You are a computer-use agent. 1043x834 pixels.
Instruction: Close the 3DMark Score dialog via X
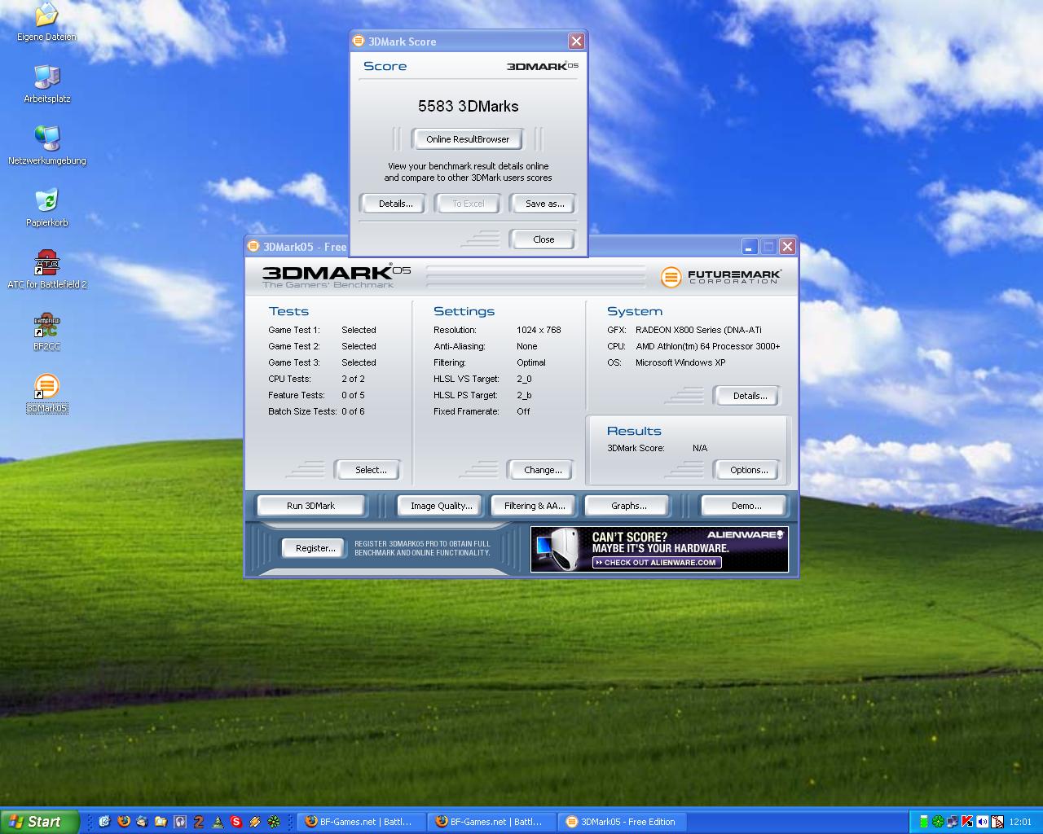tap(576, 41)
